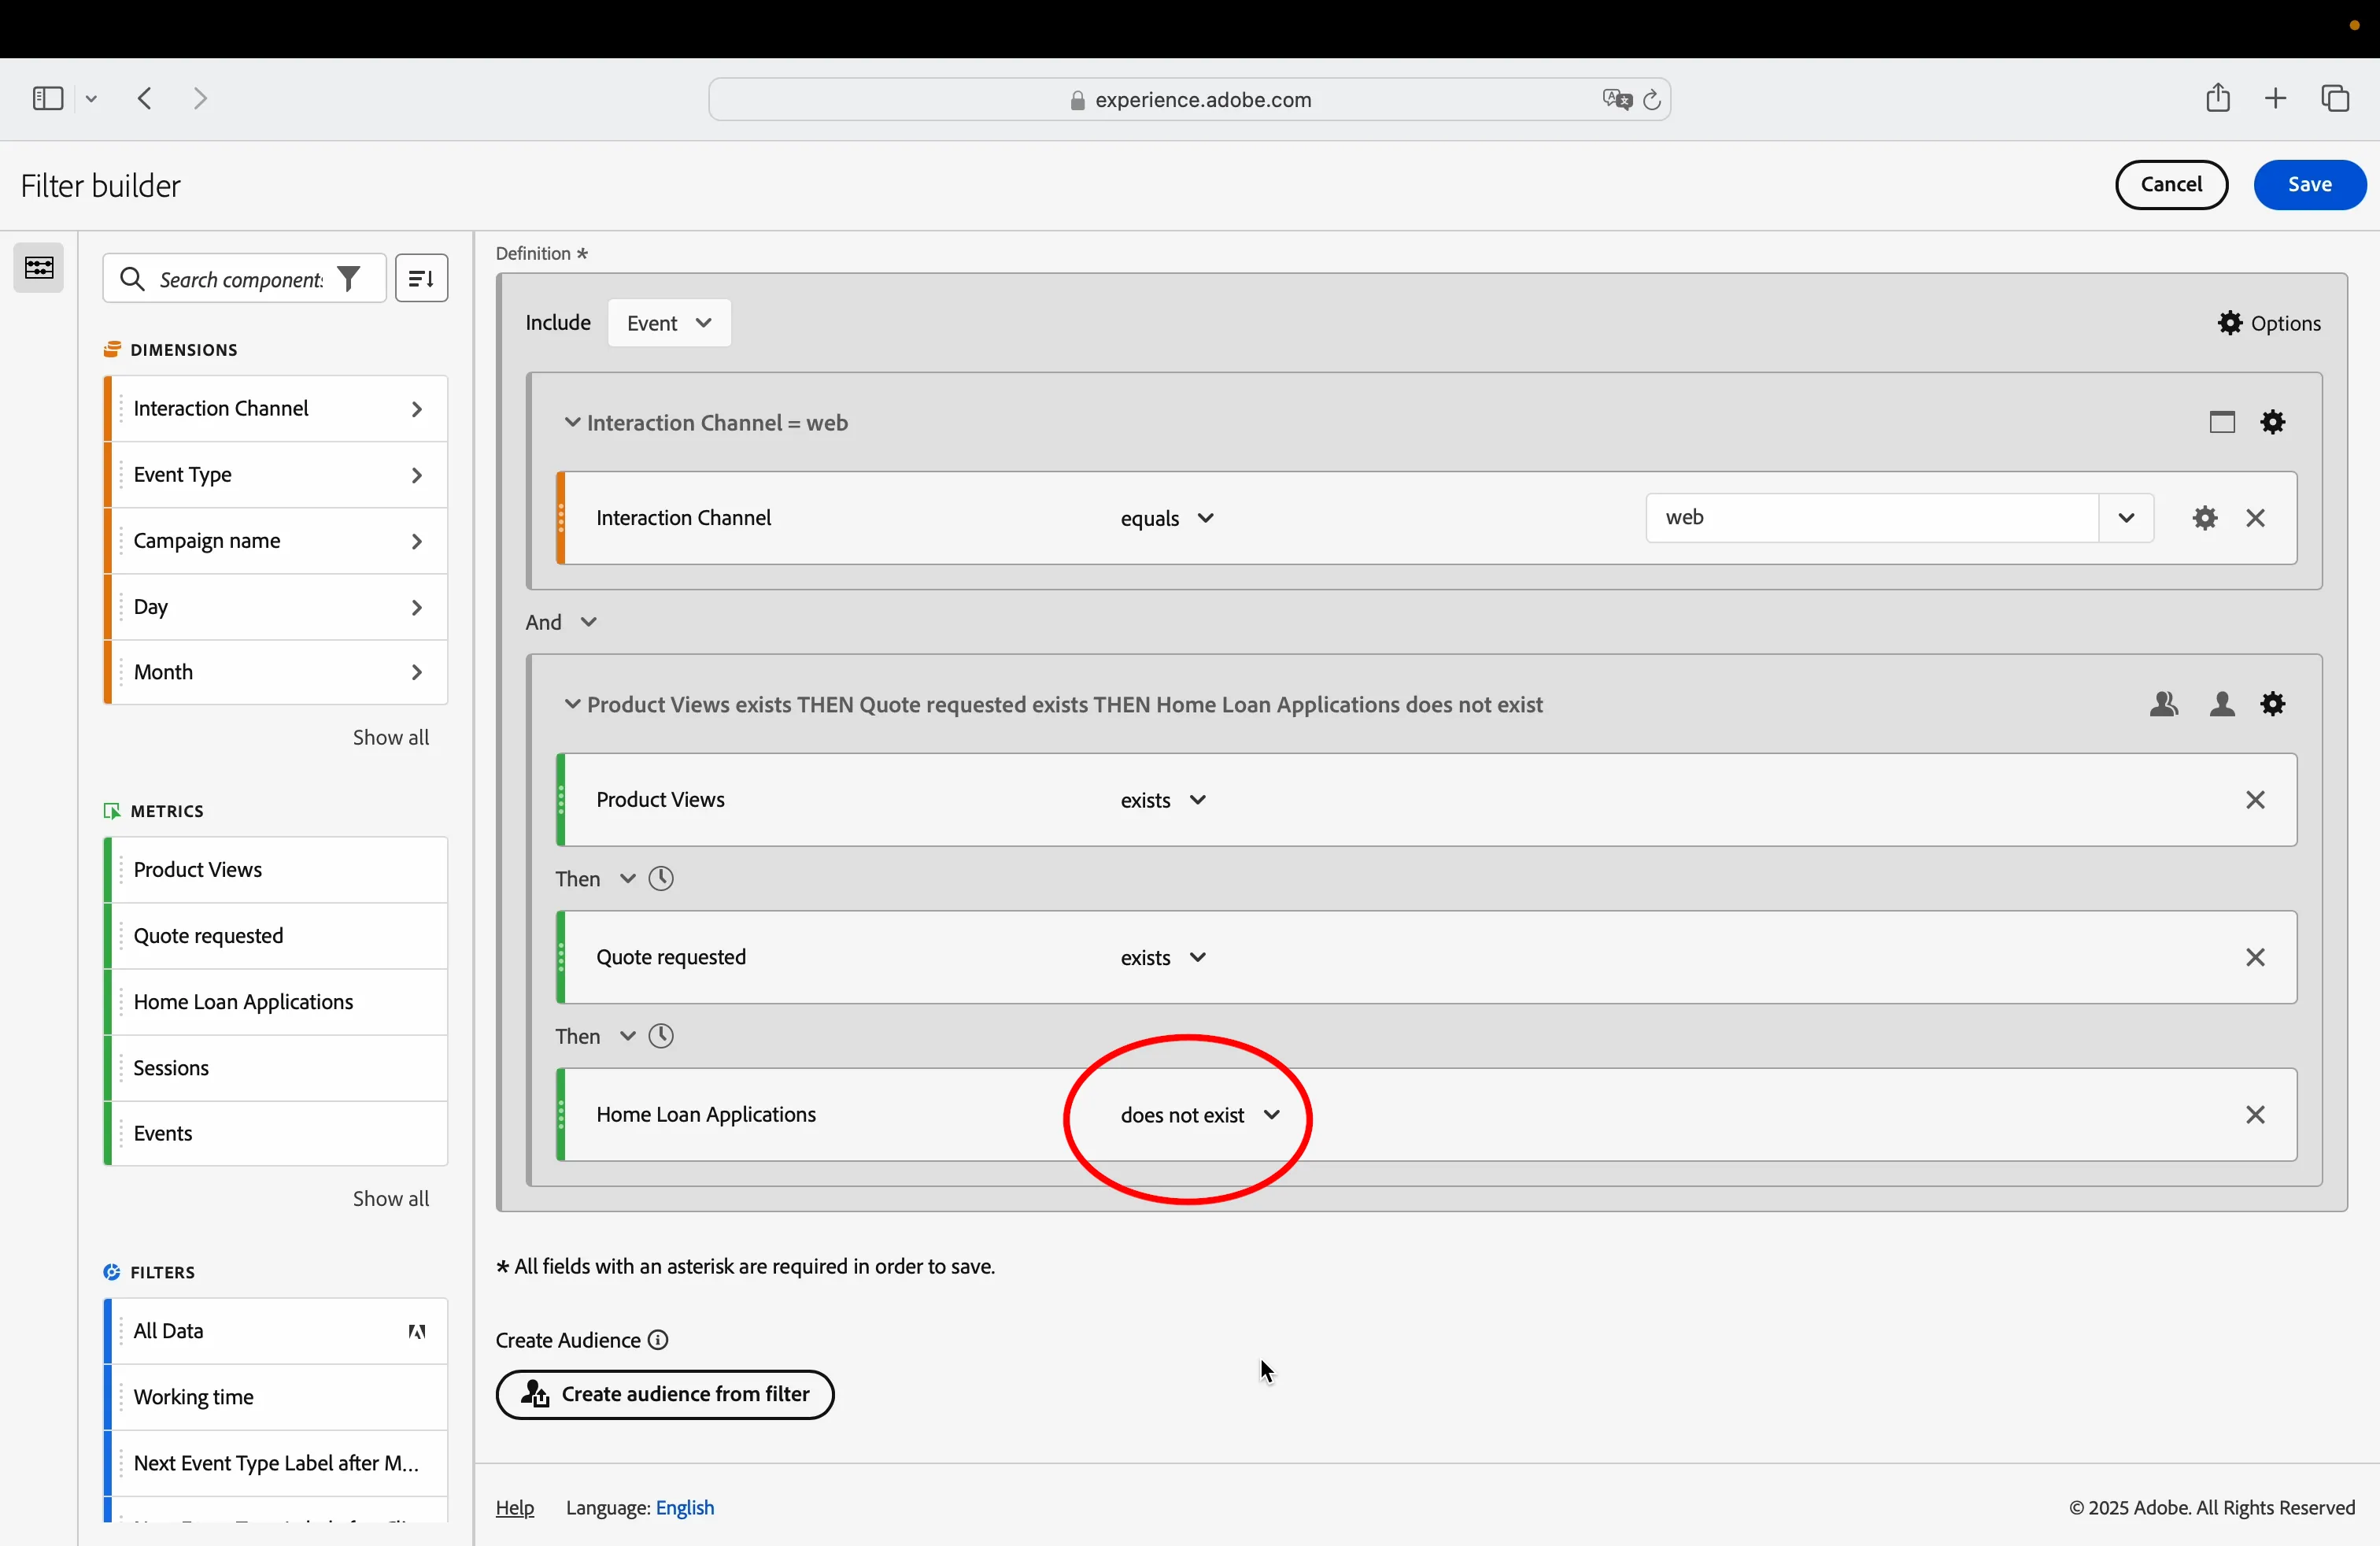Open the web value dropdown arrow

click(2125, 518)
